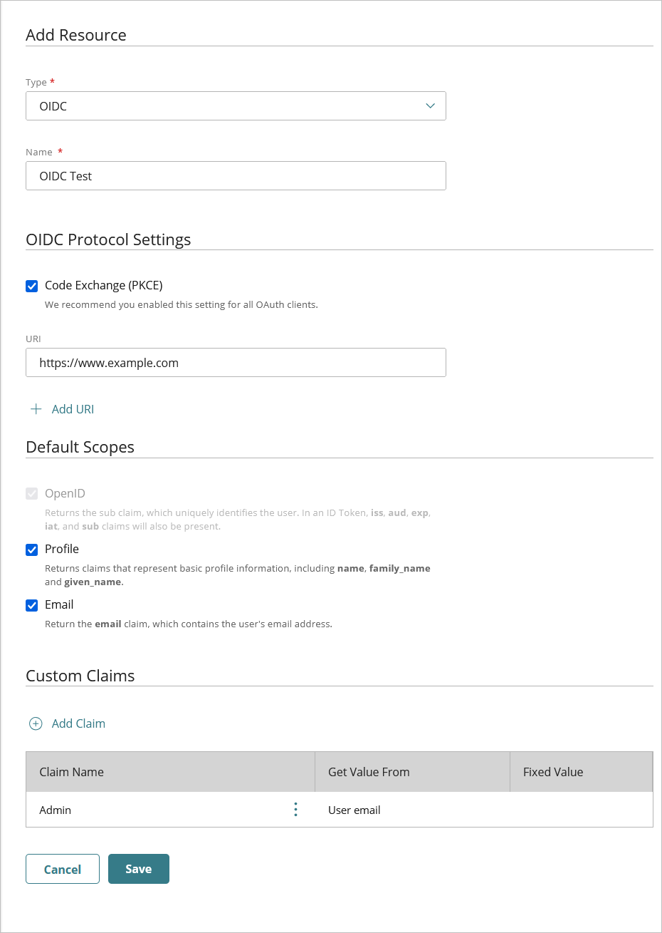Click the URI input field
The image size is (662, 933).
pyautogui.click(x=235, y=363)
